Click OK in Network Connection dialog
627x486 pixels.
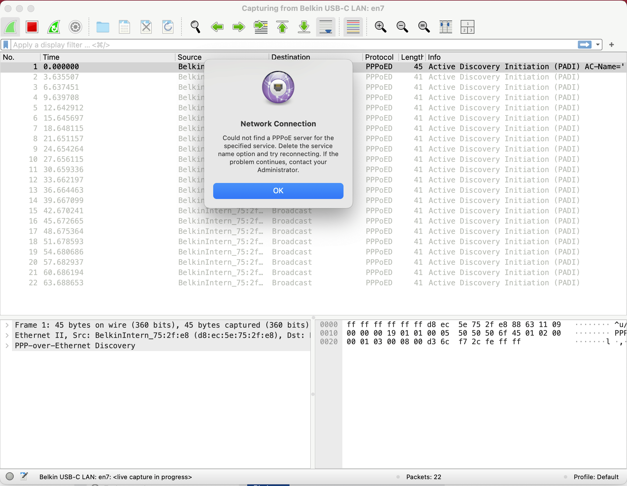coord(278,191)
